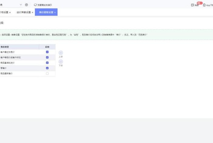Select the 售价提取设置 tab
Viewport: 213px width, 143px height.
tap(46, 12)
